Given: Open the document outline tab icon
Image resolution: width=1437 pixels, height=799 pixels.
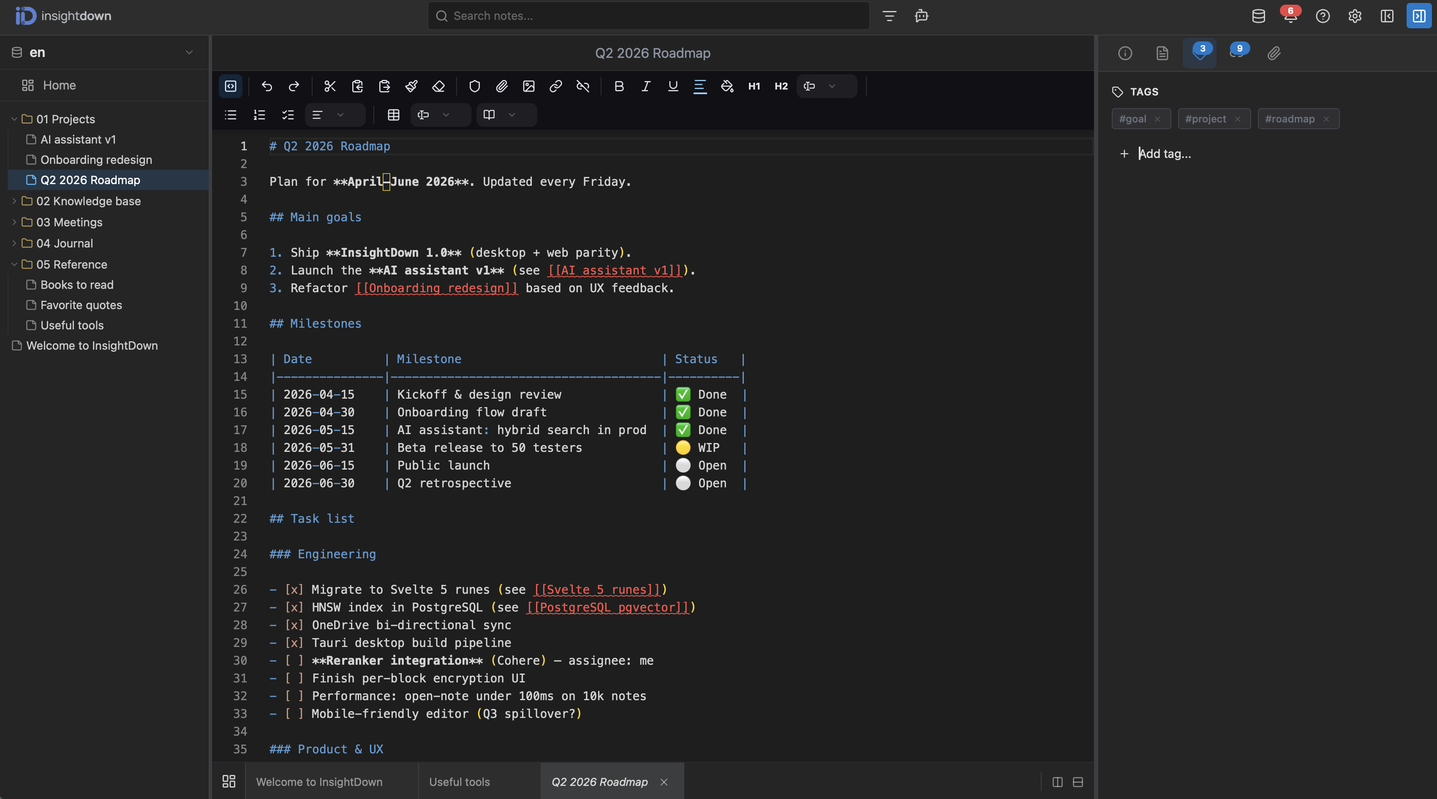Looking at the screenshot, I should (x=1162, y=53).
